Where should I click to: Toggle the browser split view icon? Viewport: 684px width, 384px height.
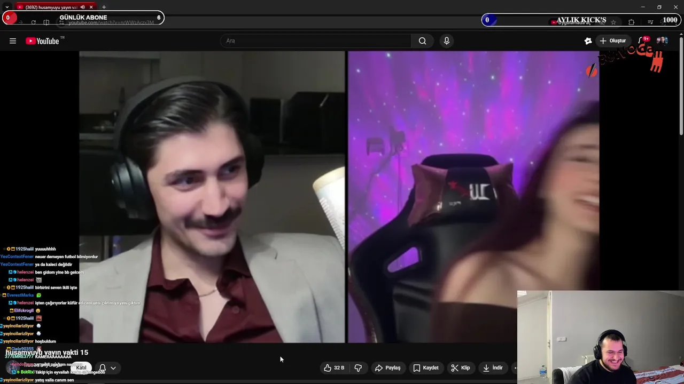46,22
